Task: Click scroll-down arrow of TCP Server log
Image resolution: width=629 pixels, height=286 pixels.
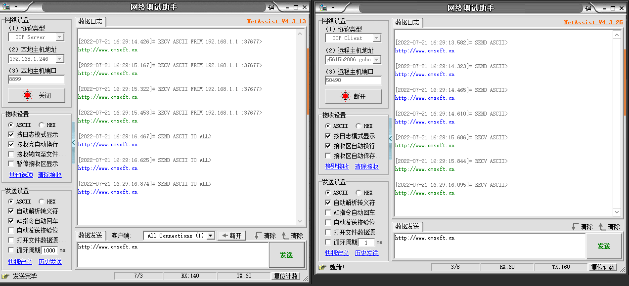Action: click(x=300, y=222)
